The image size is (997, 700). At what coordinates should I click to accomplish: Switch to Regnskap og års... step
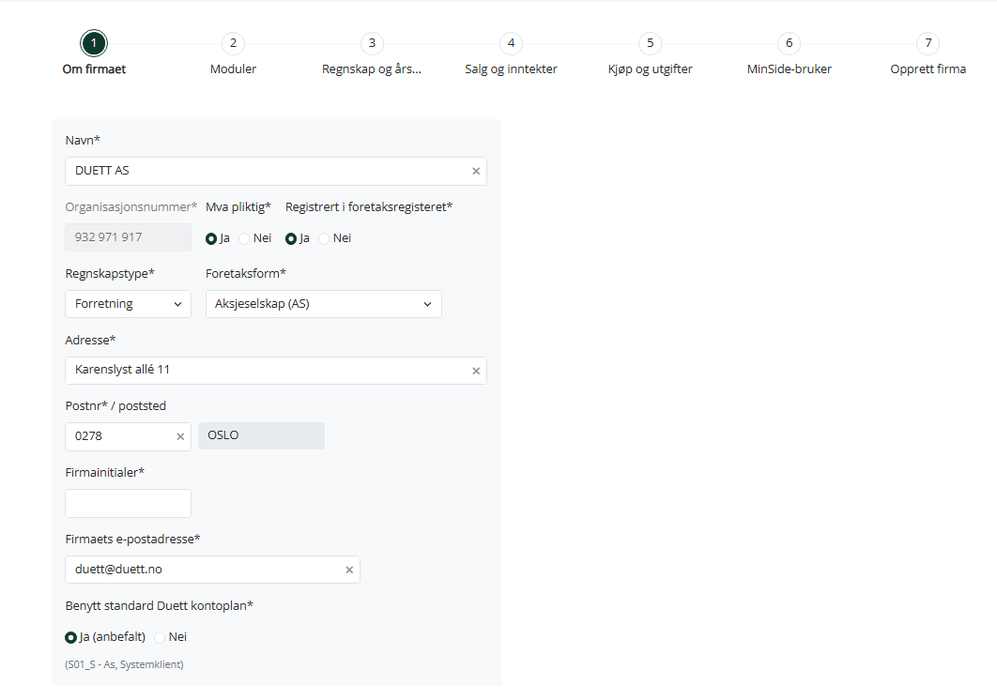point(372,69)
